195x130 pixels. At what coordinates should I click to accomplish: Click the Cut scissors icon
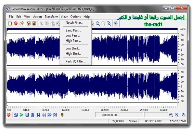[x=41, y=23]
